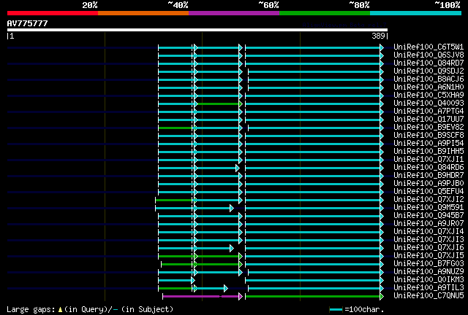Click the cyan ~100% identity legend segment
This screenshot has height=315, width=468.
click(416, 13)
